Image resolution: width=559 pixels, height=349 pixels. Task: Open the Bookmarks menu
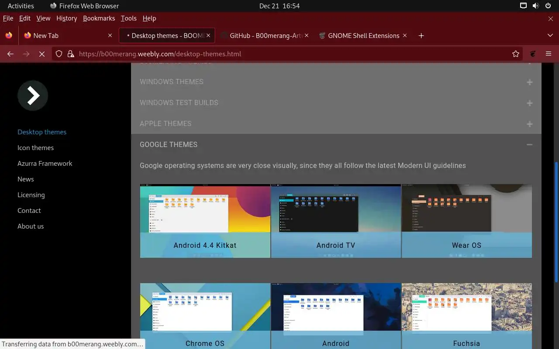point(99,18)
